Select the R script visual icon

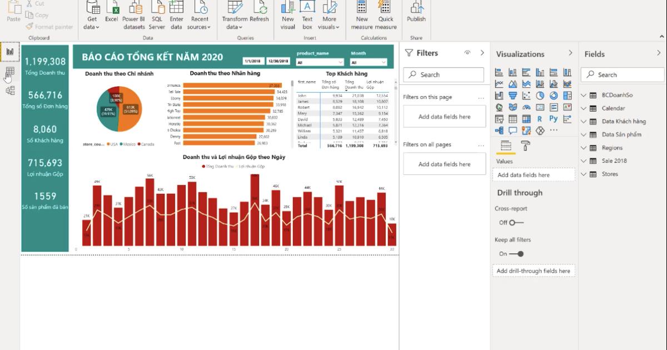(x=540, y=119)
